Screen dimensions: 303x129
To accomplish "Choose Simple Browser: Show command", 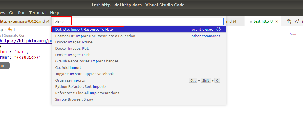I will pyautogui.click(x=138, y=99).
